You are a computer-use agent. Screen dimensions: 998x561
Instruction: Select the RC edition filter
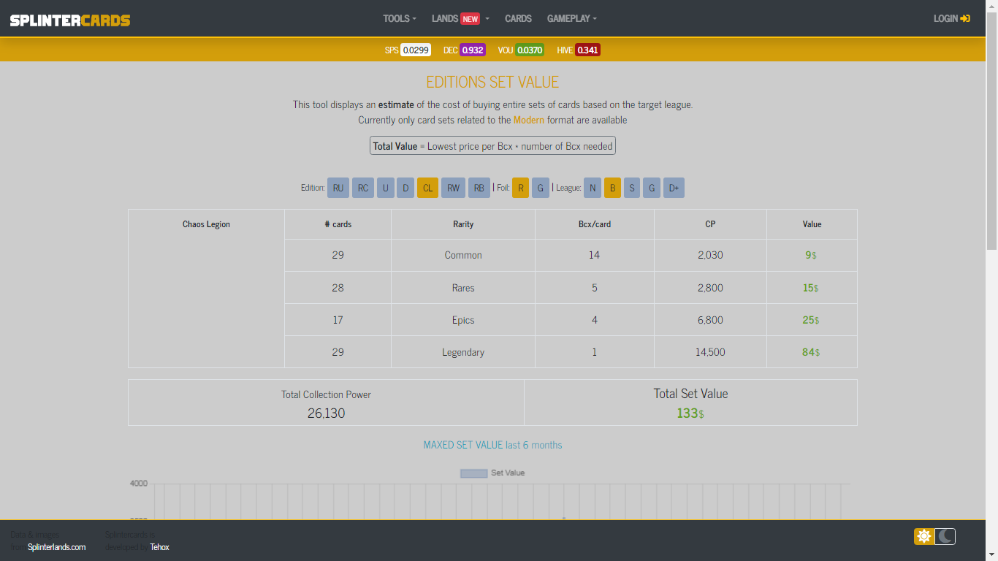tap(363, 188)
